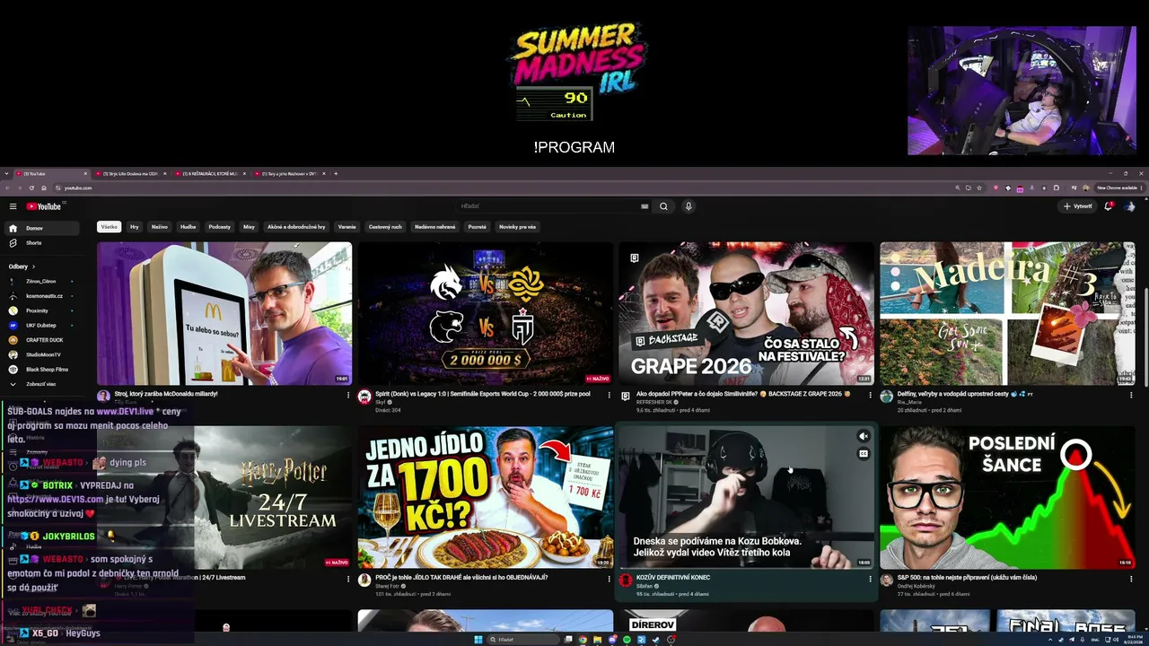Screen dimensions: 1149x646
Task: Open the YouTube notifications bell
Action: [x=1110, y=206]
